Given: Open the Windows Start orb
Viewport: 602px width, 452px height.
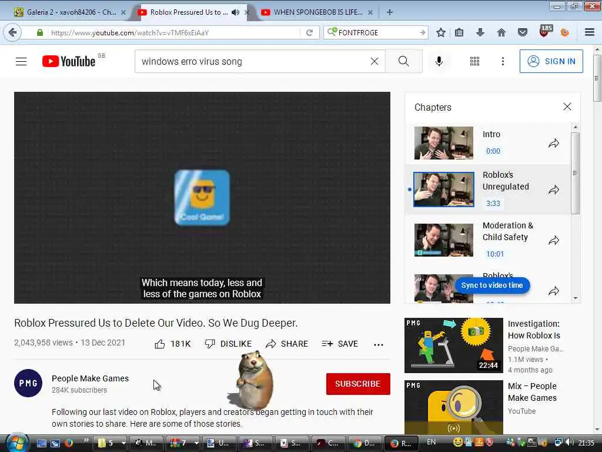Looking at the screenshot, I should pos(16,443).
